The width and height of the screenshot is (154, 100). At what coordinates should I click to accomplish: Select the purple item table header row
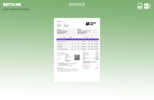coord(77,39)
